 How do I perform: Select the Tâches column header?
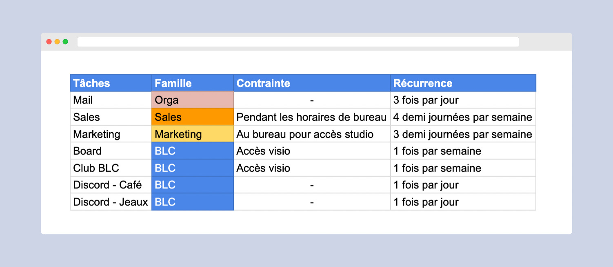[111, 83]
